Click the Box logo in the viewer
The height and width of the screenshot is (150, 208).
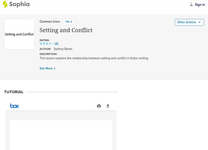[x=14, y=106]
